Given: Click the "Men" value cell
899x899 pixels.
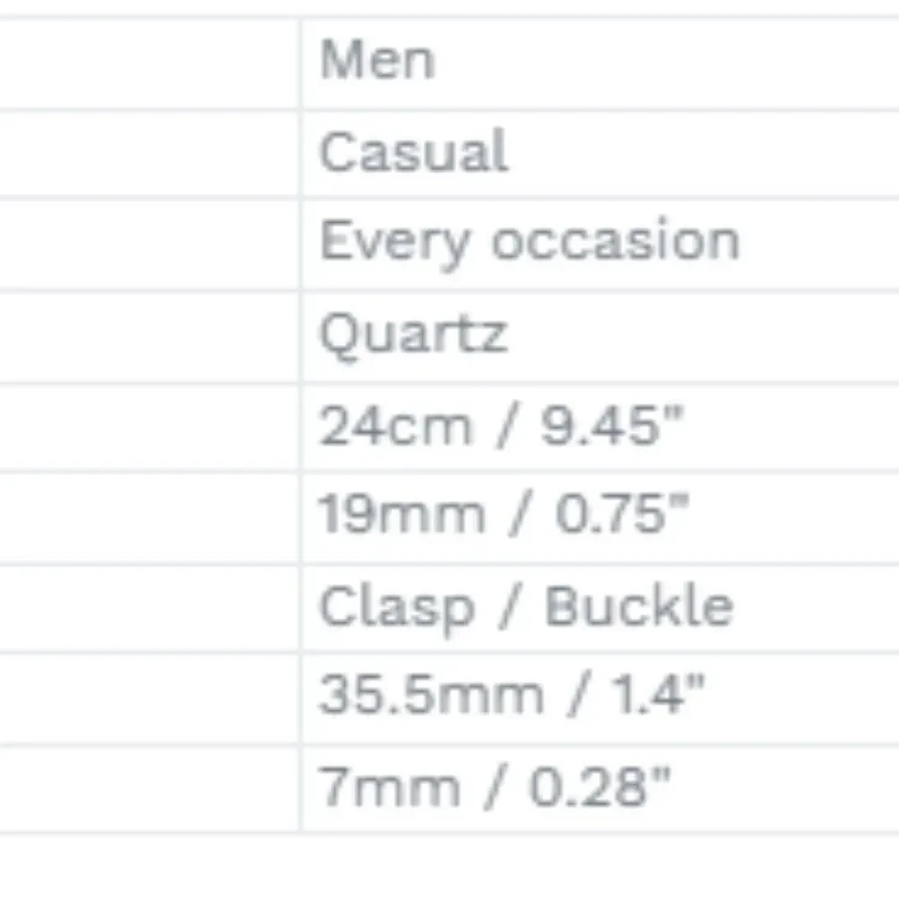Looking at the screenshot, I should click(600, 63).
